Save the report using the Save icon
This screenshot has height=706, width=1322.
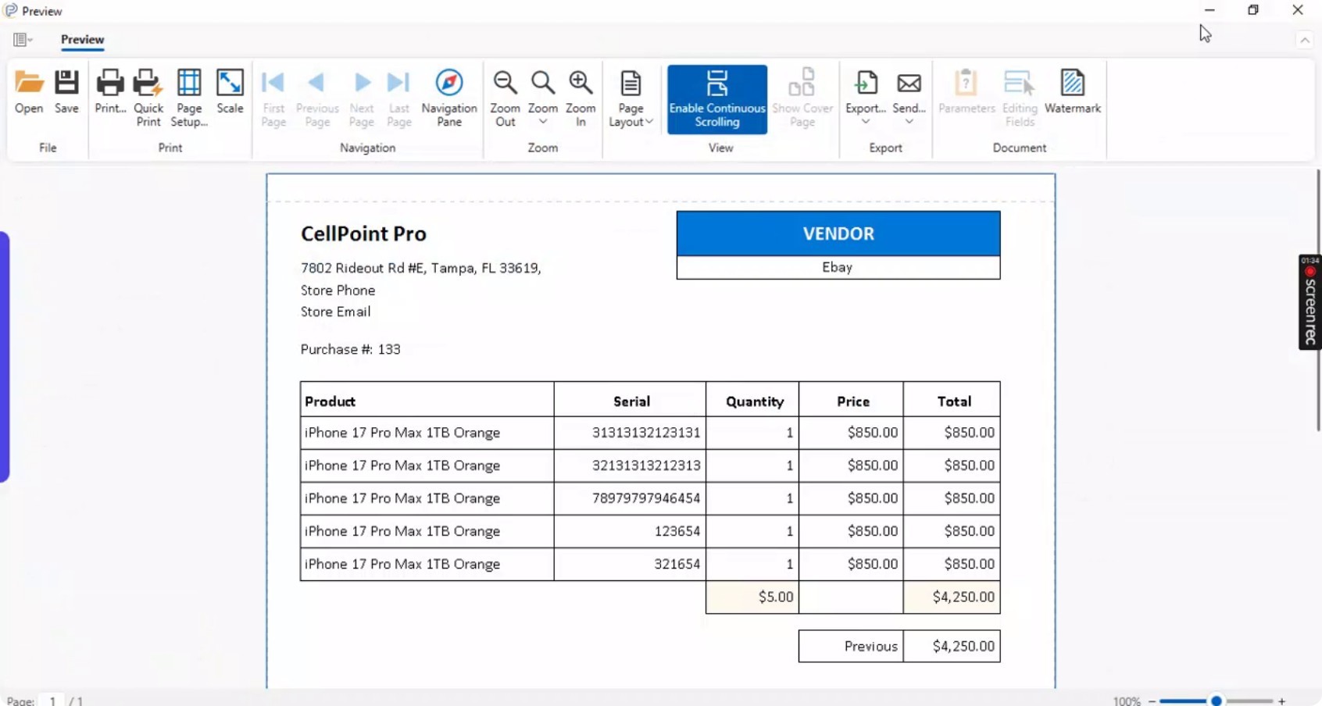pos(66,92)
